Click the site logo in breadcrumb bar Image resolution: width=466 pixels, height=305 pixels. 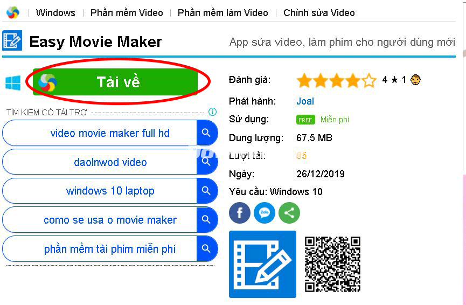tap(13, 12)
